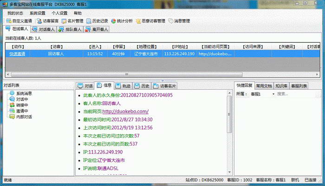Switch to the 快捷回复 tab
The image size is (325, 186).
click(244, 85)
